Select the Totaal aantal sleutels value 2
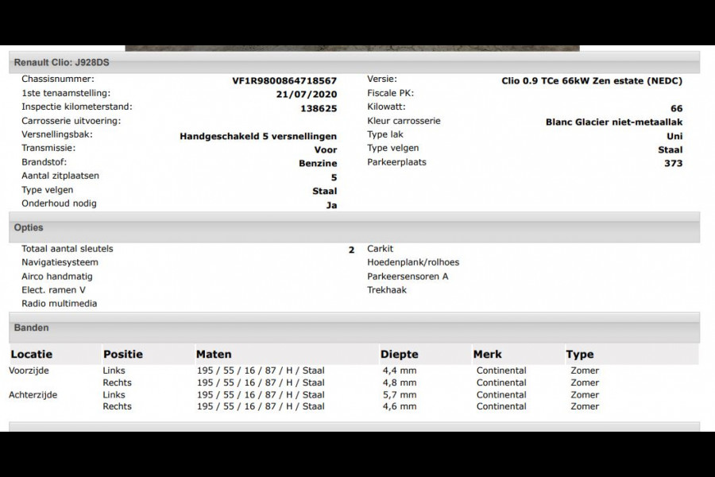The width and height of the screenshot is (715, 477). (350, 249)
